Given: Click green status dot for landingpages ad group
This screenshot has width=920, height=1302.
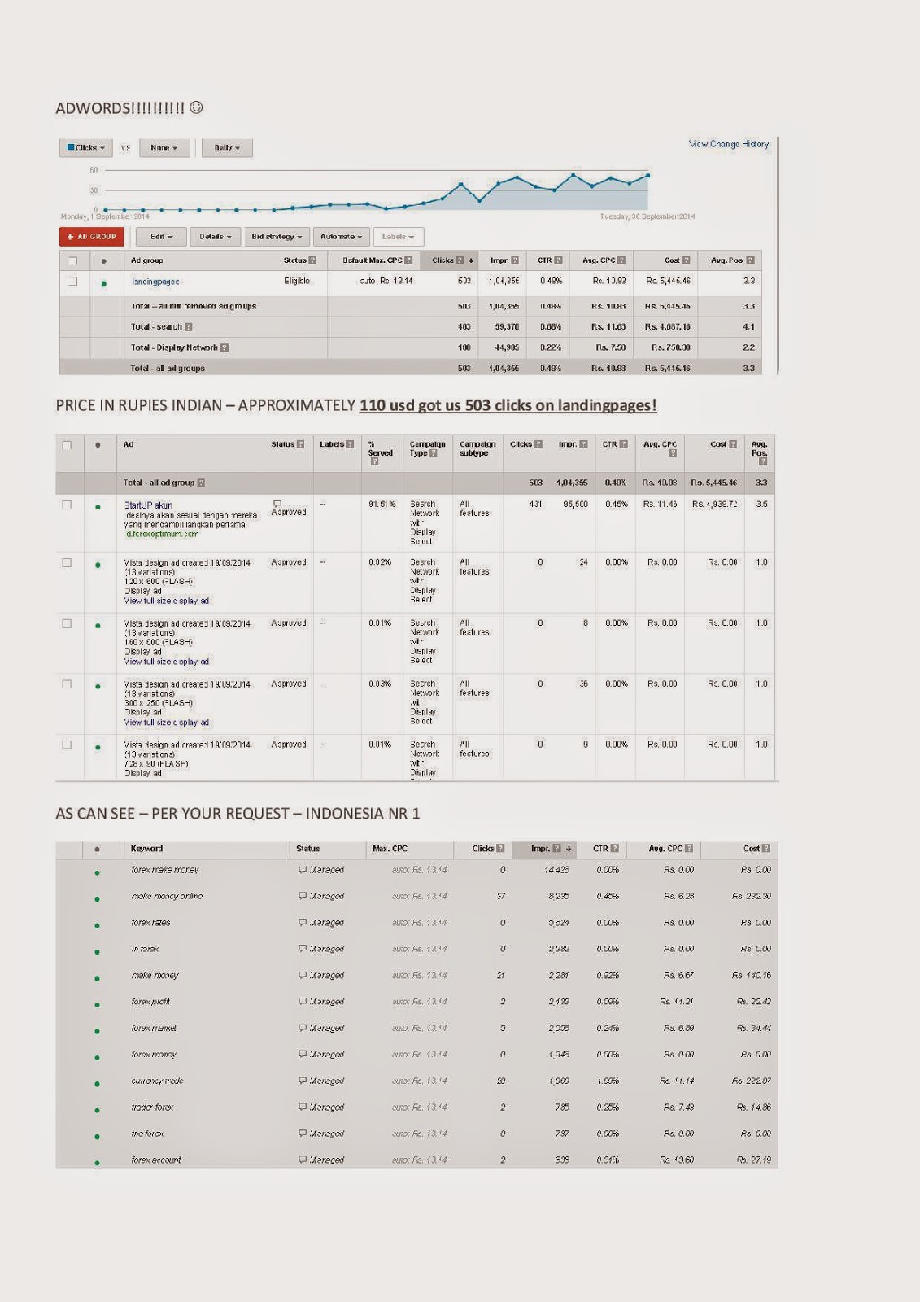Looking at the screenshot, I should 103,283.
